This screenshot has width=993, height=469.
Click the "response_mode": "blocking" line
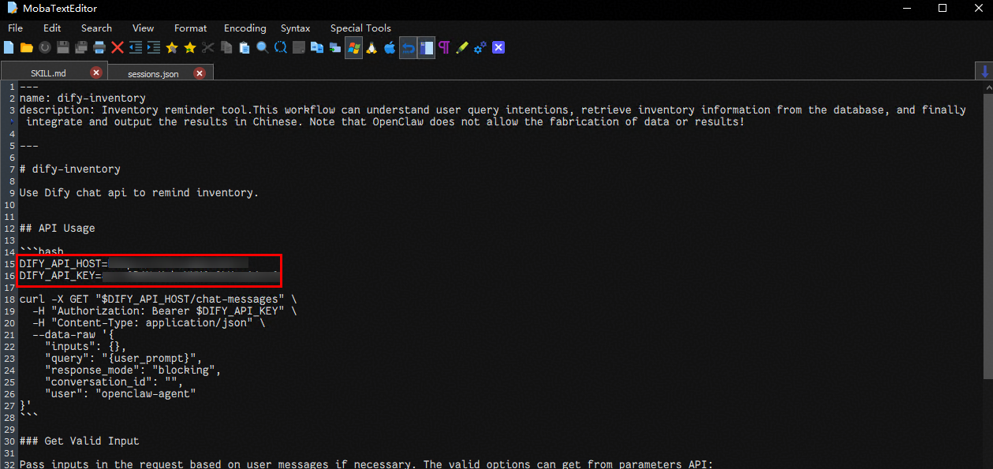[x=133, y=370]
